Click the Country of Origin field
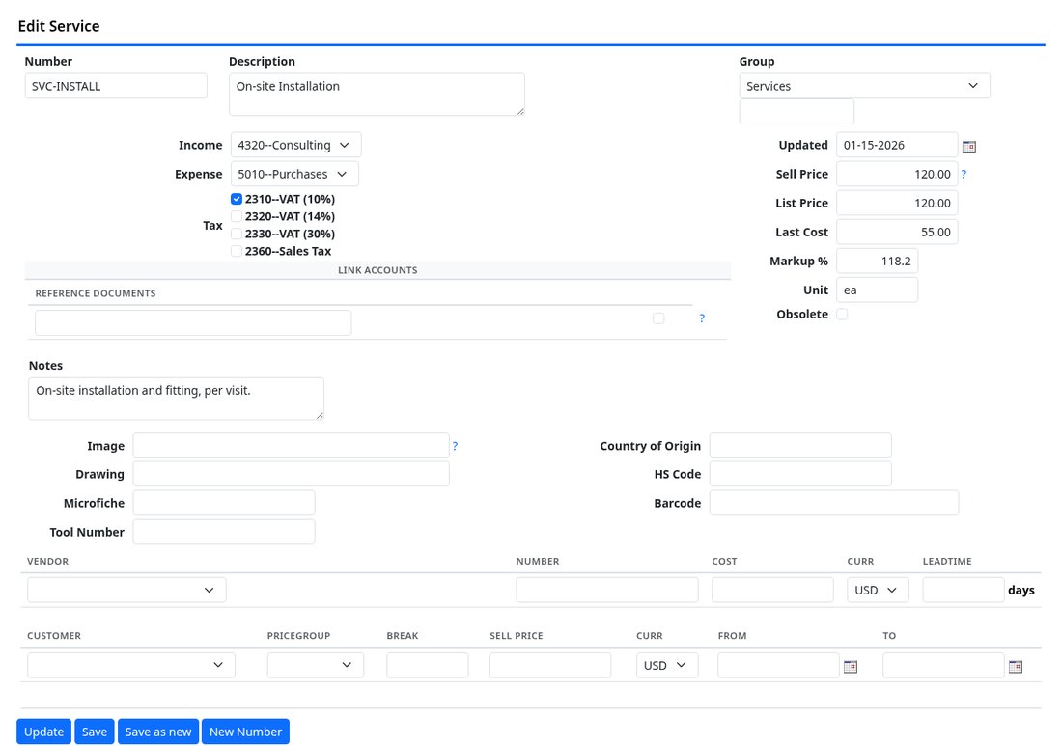Image resolution: width=1062 pixels, height=746 pixels. [x=800, y=446]
